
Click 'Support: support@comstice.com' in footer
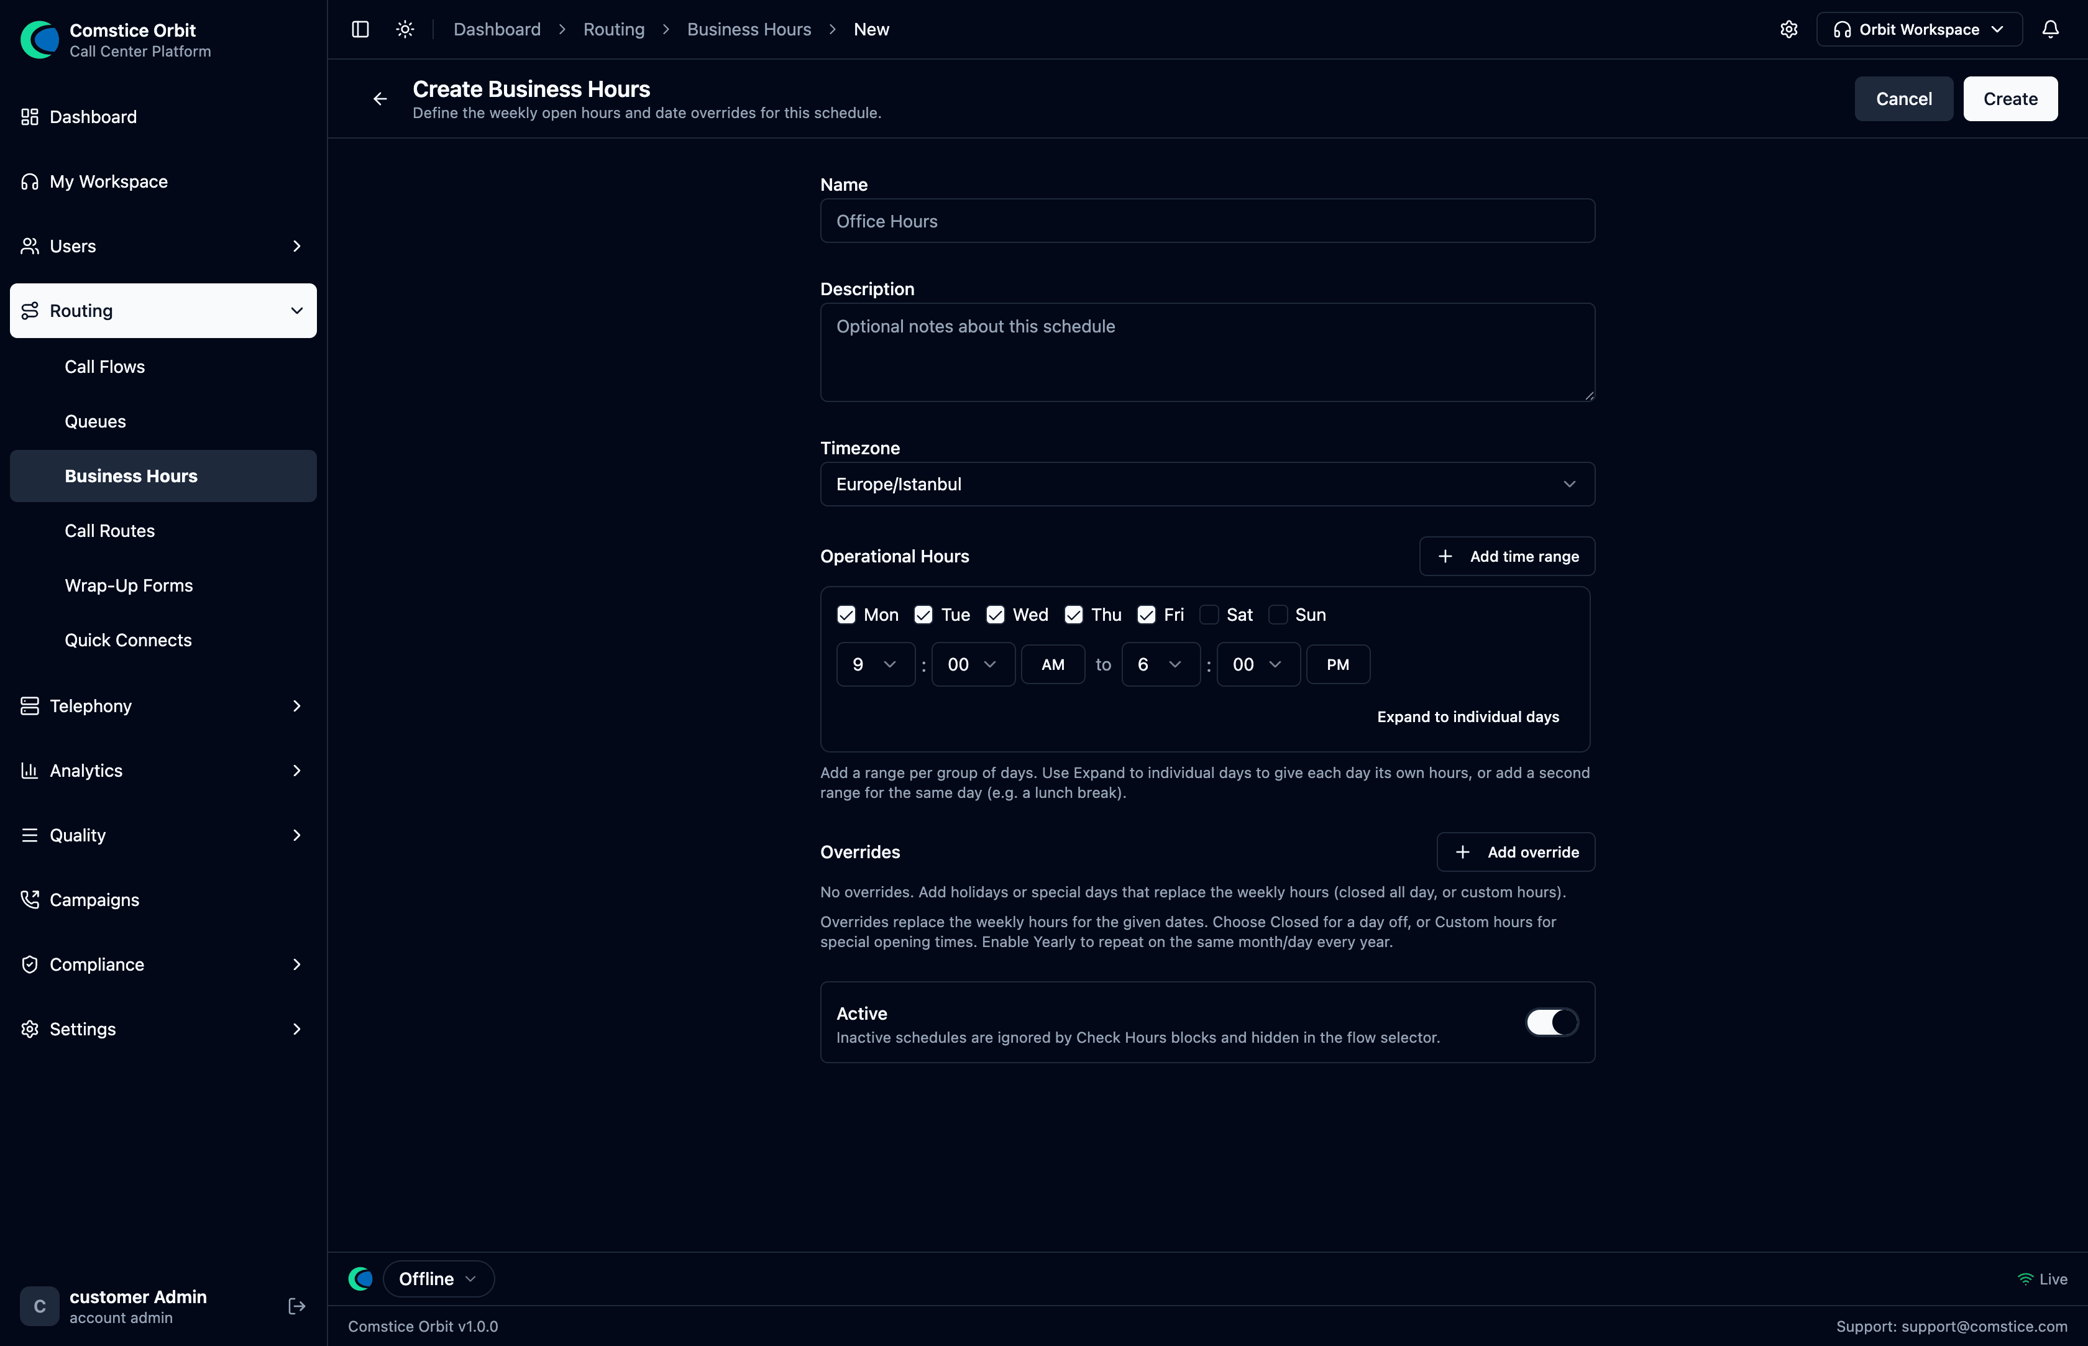tap(1951, 1326)
